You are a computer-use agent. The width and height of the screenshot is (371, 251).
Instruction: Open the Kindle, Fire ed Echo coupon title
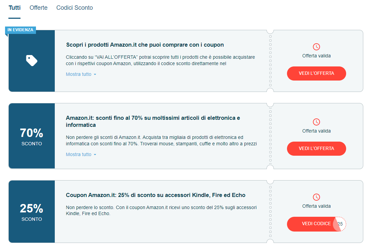tap(156, 195)
